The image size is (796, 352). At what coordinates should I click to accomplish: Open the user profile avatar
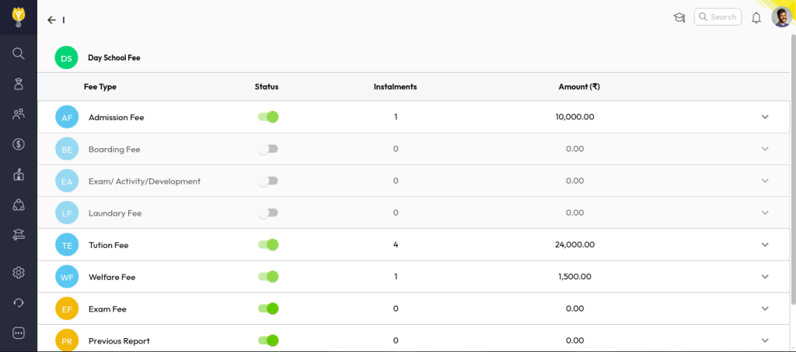pyautogui.click(x=780, y=17)
